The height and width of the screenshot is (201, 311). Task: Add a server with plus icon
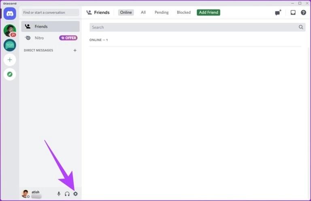pos(10,59)
